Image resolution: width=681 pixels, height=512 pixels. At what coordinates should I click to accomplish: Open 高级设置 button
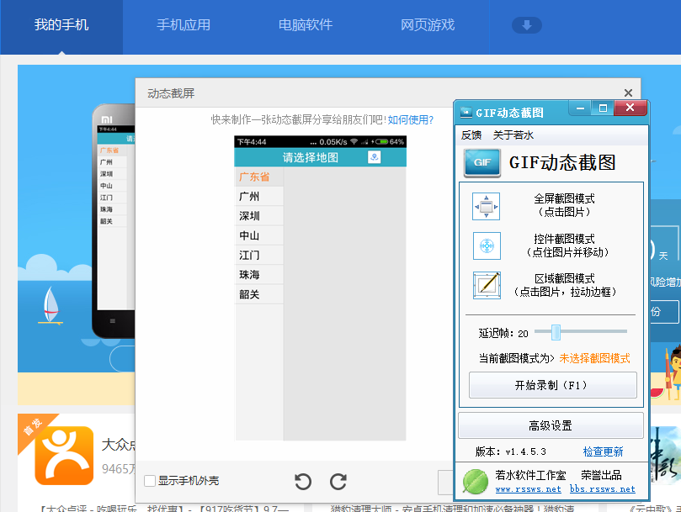click(551, 425)
